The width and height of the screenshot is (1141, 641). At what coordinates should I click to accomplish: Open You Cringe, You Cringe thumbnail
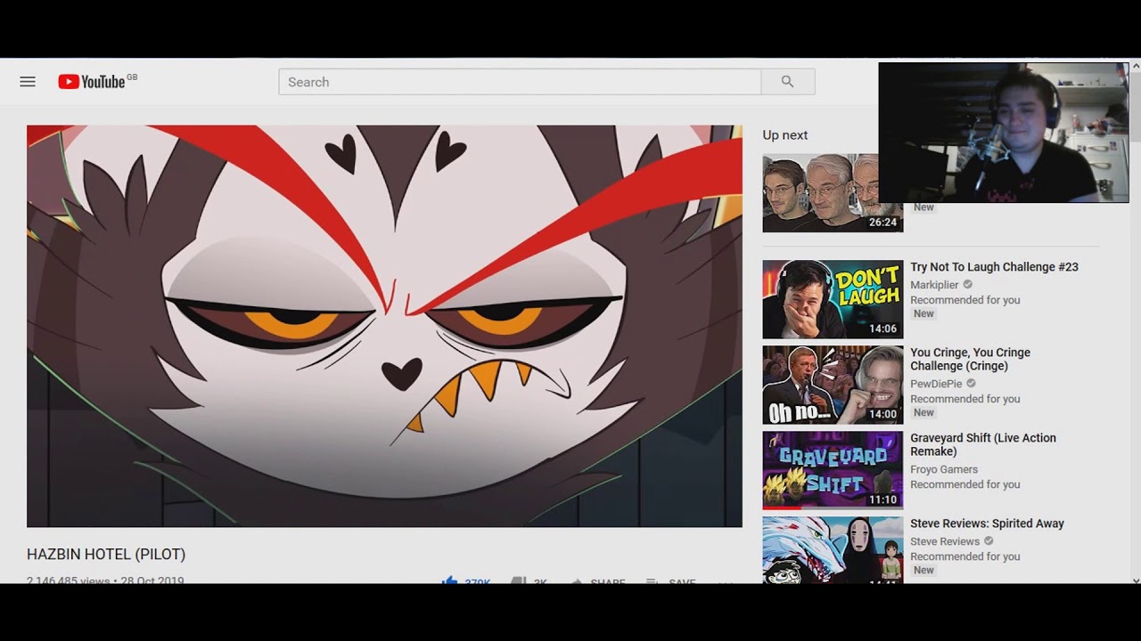[833, 385]
